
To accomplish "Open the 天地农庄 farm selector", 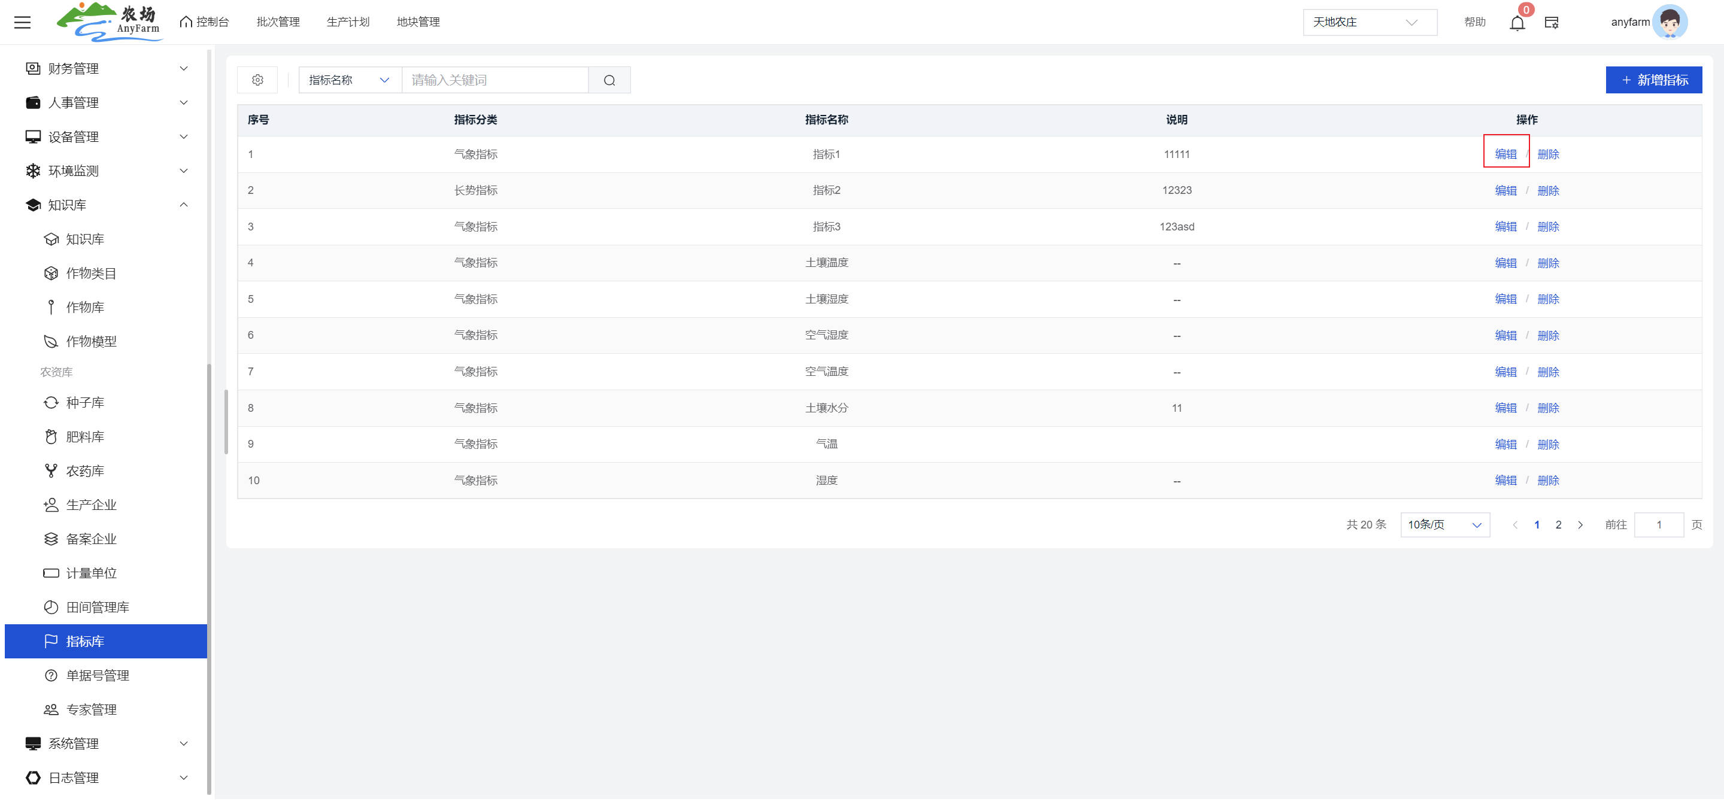I will 1368,23.
